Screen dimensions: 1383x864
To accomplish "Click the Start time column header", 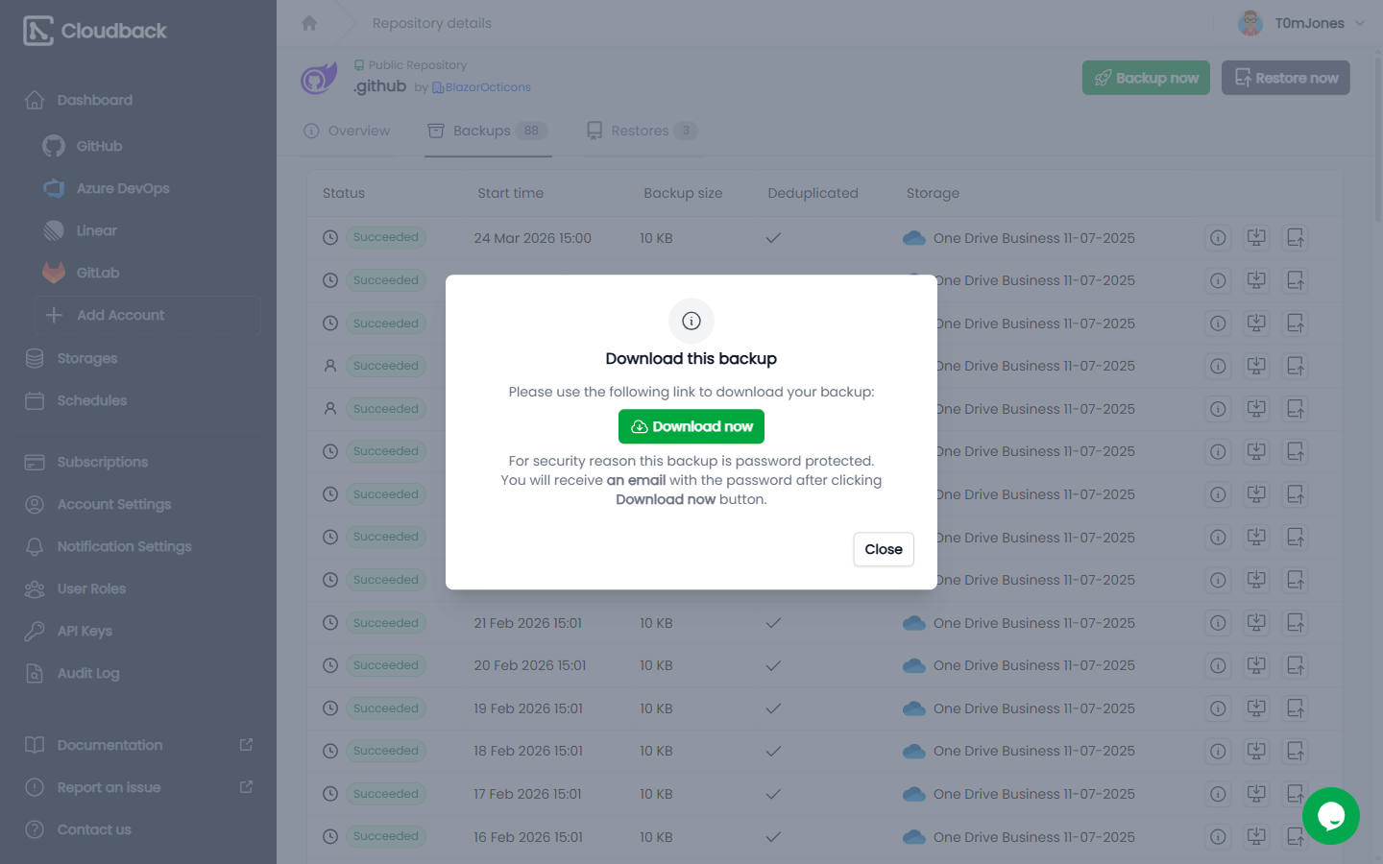I will (x=510, y=193).
